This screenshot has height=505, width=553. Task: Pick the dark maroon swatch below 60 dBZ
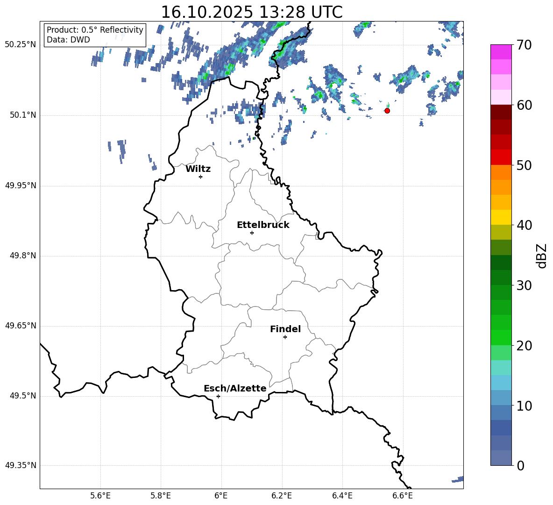[x=501, y=112]
